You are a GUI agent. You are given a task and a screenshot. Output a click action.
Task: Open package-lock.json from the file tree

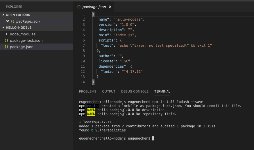26,41
